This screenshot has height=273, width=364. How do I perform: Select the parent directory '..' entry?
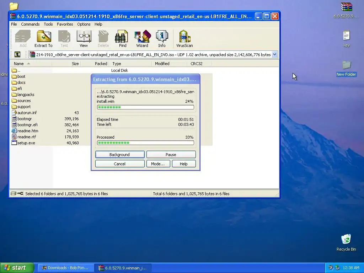click(x=16, y=70)
